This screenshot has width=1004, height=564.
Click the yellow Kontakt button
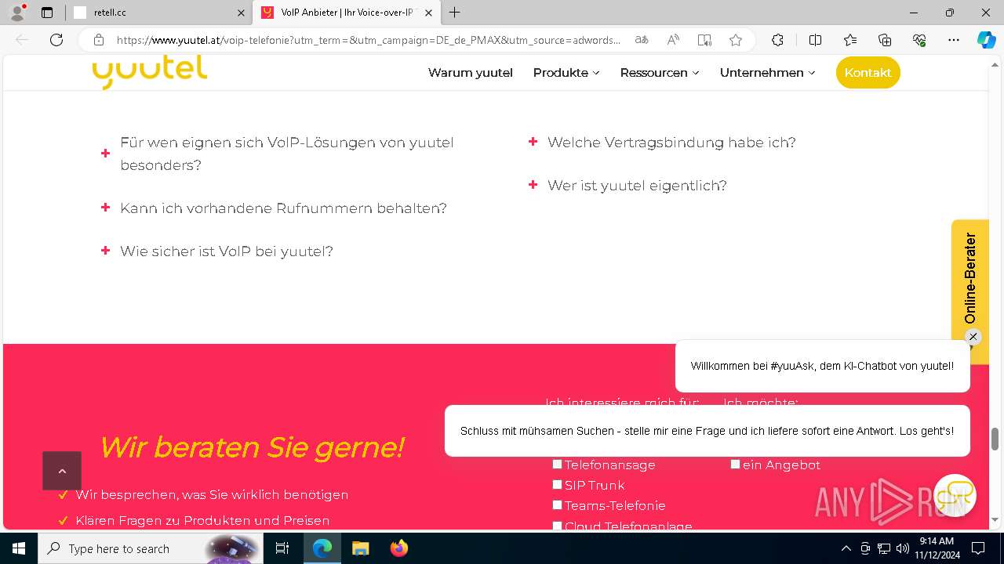pyautogui.click(x=868, y=72)
